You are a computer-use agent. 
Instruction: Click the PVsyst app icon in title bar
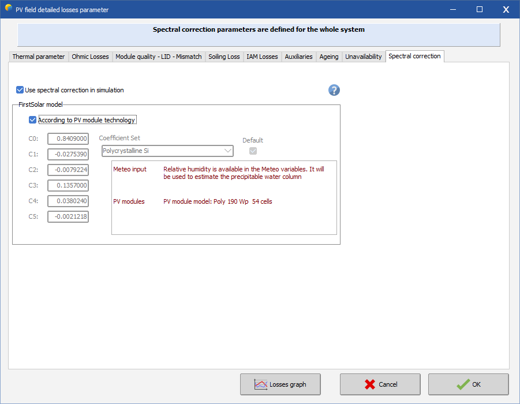coord(9,8)
